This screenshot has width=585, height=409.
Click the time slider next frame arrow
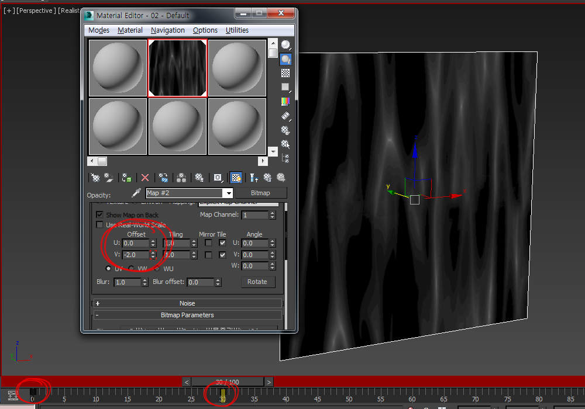point(269,382)
